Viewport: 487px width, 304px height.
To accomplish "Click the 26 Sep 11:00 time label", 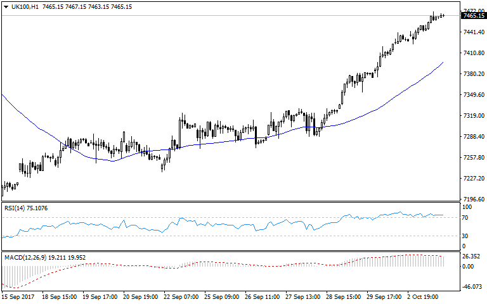I will point(262,297).
